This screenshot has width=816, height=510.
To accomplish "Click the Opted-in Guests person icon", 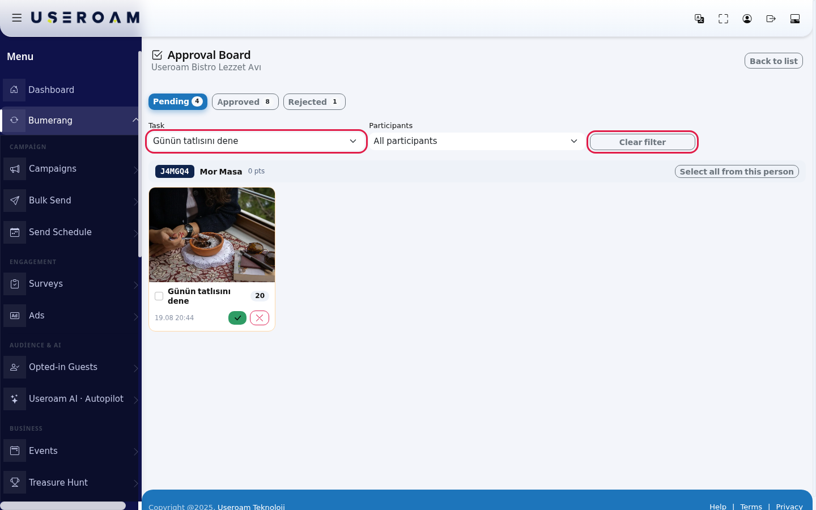I will pyautogui.click(x=15, y=367).
